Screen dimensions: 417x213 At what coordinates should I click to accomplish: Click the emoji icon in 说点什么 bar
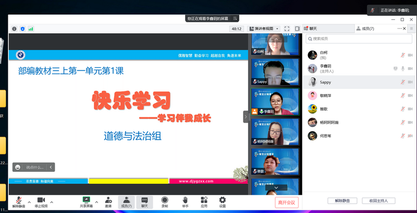(x=18, y=167)
